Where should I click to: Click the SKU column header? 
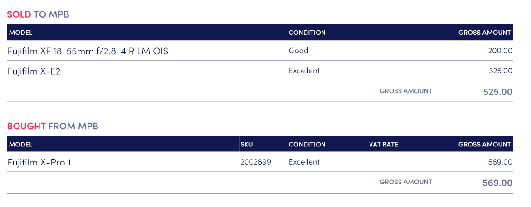tap(246, 145)
